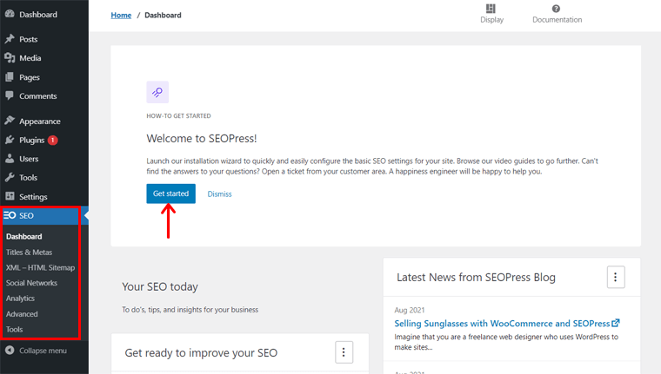This screenshot has width=661, height=374.
Task: Follow the Home breadcrumb link
Action: 121,15
